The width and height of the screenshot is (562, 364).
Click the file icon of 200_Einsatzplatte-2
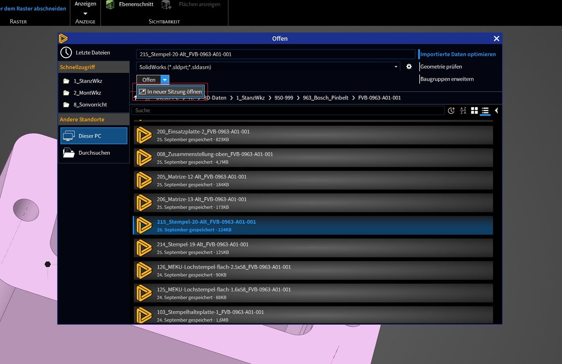pos(144,135)
